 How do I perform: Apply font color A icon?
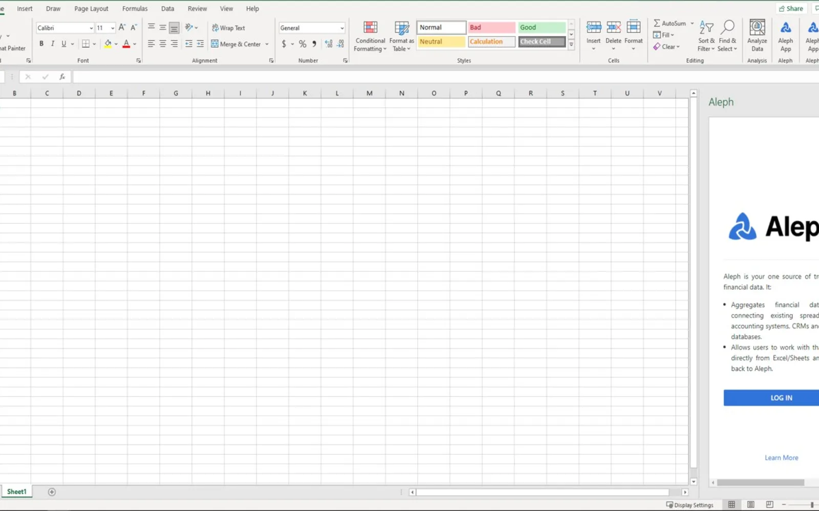pyautogui.click(x=126, y=44)
